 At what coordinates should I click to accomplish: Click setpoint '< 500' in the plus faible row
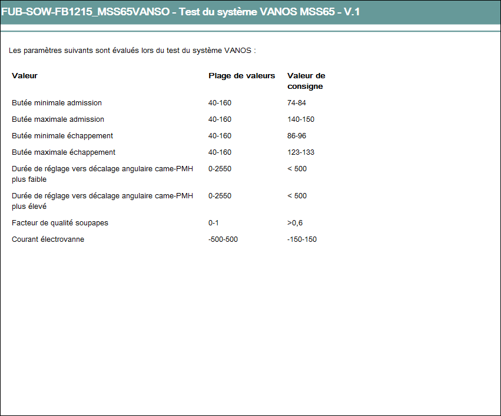(297, 168)
